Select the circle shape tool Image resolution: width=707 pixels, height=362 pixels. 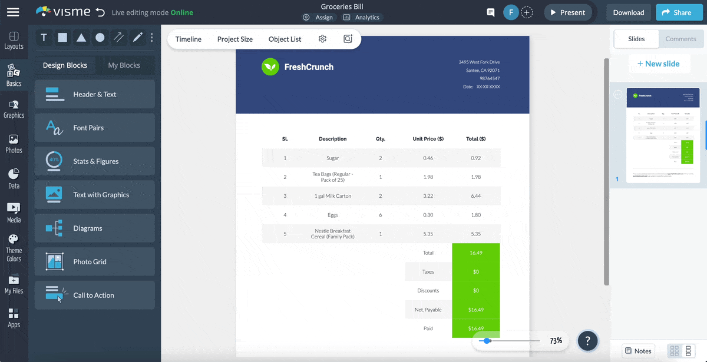pyautogui.click(x=100, y=38)
